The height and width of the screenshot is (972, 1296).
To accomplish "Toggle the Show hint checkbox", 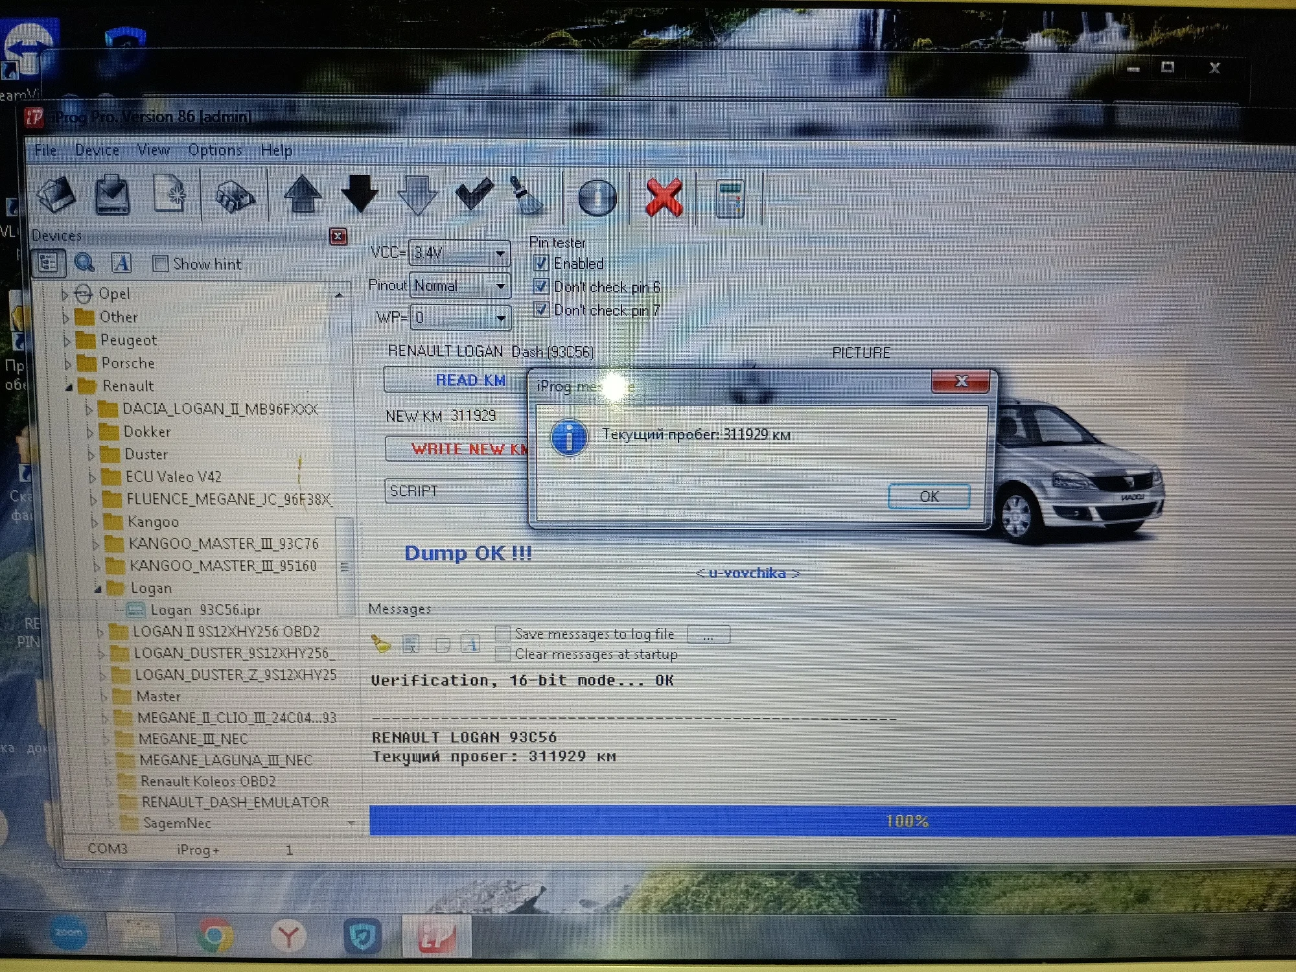I will pos(160,264).
